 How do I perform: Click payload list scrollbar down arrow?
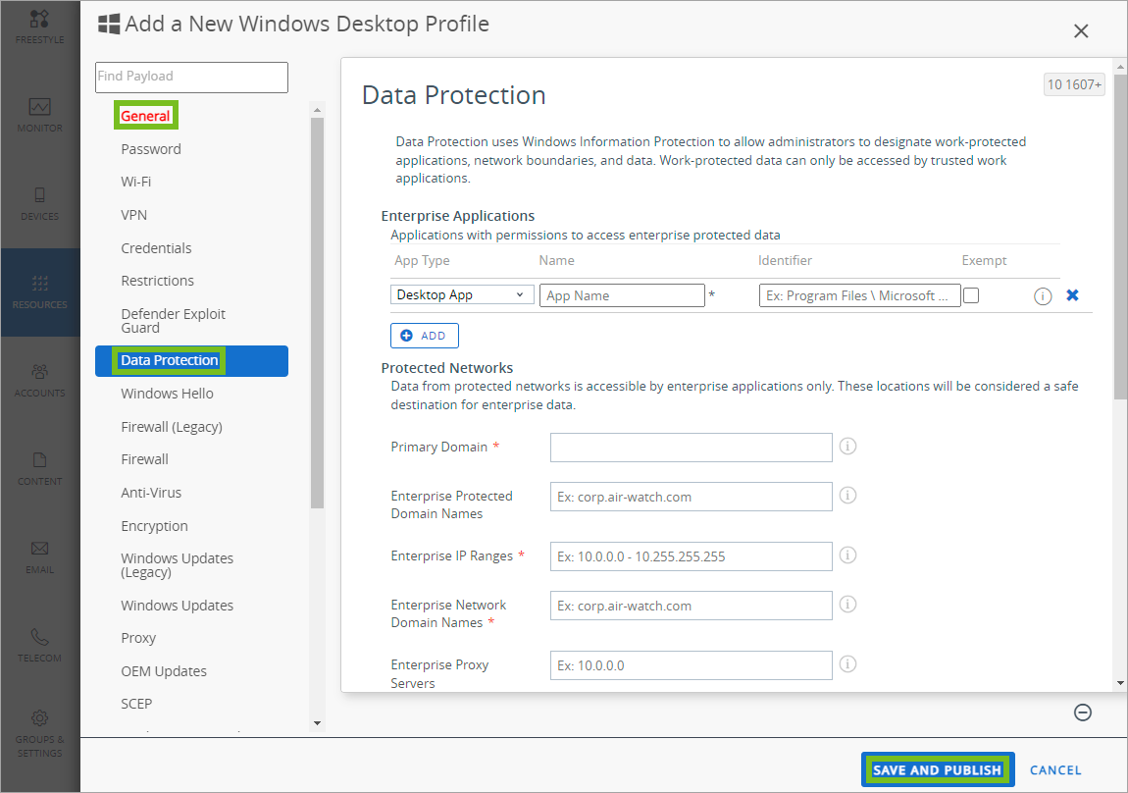[x=317, y=723]
